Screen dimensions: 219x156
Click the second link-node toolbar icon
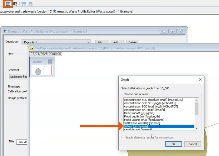[x=30, y=4]
